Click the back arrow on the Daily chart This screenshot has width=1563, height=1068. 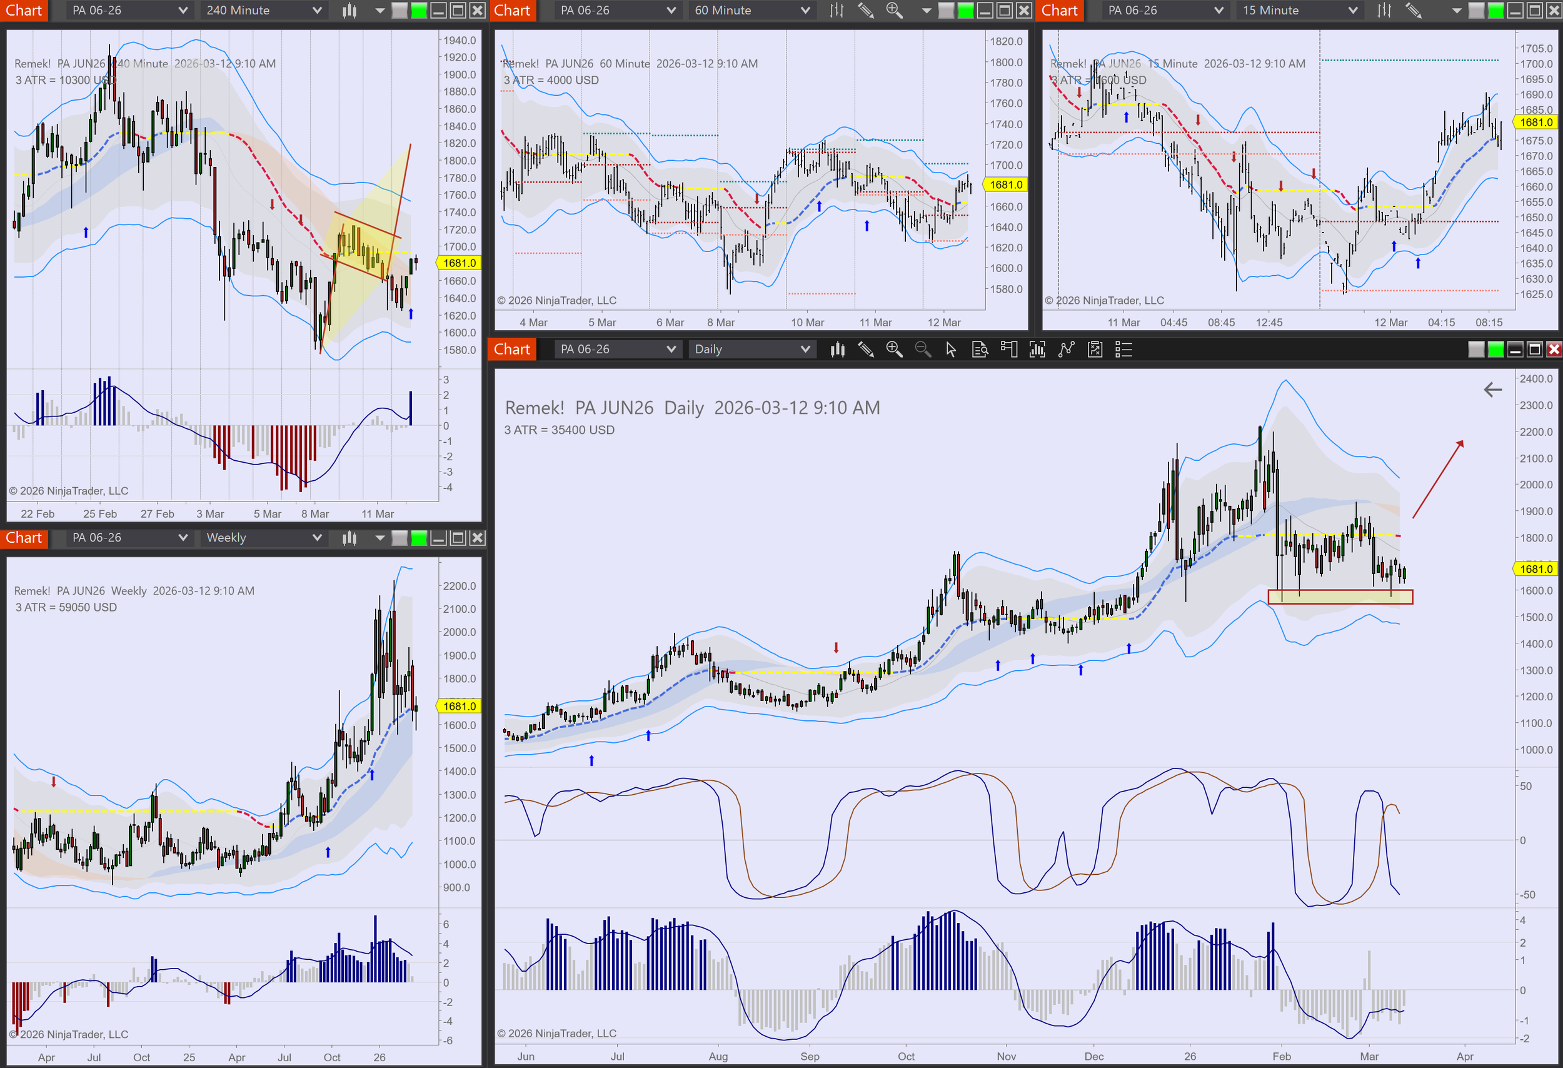click(1492, 390)
